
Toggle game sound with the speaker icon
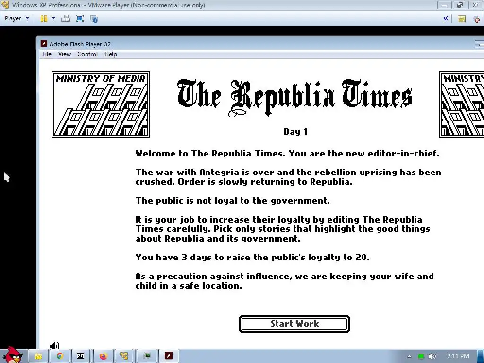point(54,345)
